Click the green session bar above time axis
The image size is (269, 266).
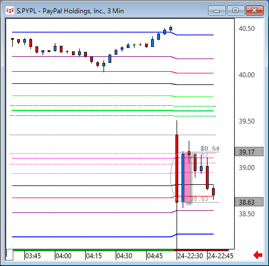tap(94, 250)
